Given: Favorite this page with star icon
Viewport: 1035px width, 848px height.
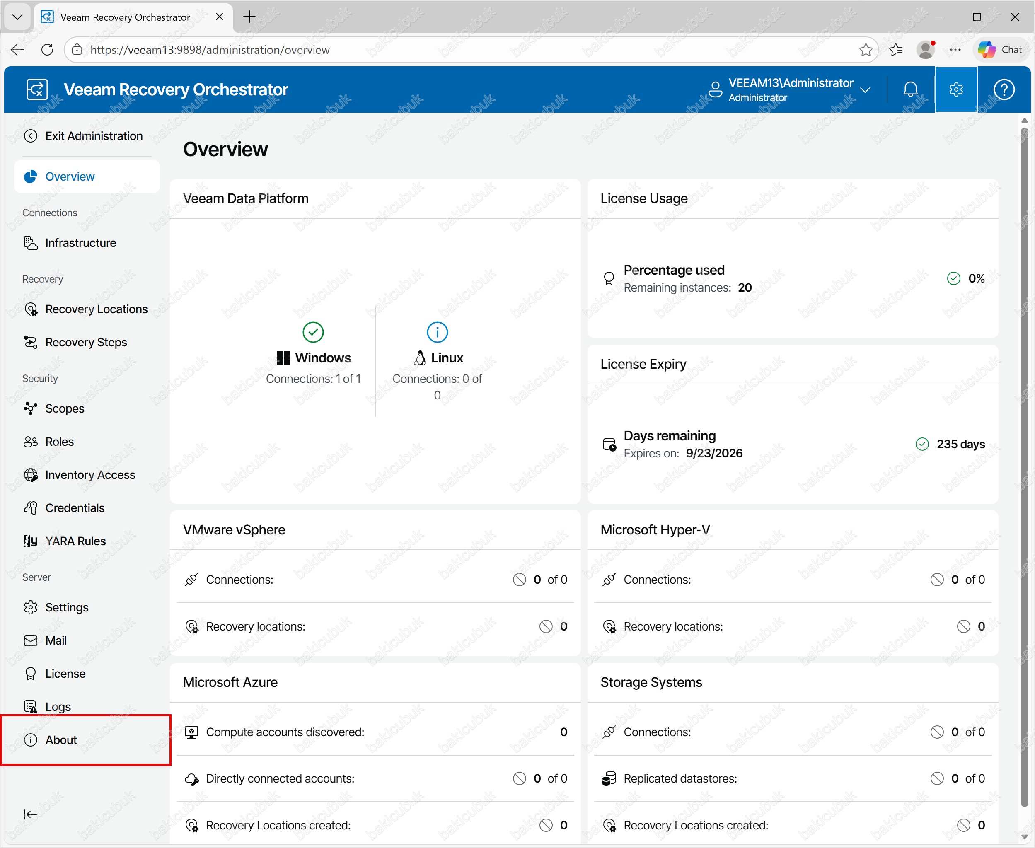Looking at the screenshot, I should [865, 50].
